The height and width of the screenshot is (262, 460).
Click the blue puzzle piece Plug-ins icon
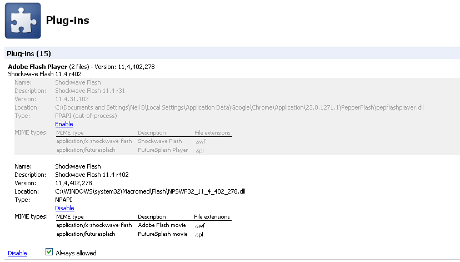click(x=23, y=21)
